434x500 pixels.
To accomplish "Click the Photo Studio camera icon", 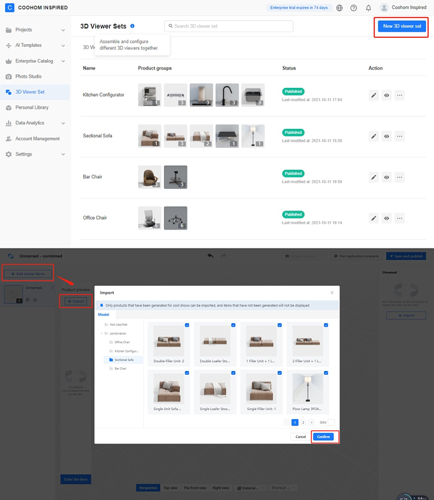I will tap(9, 76).
